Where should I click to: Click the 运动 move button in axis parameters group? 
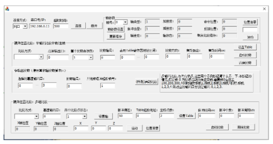tap(250, 37)
